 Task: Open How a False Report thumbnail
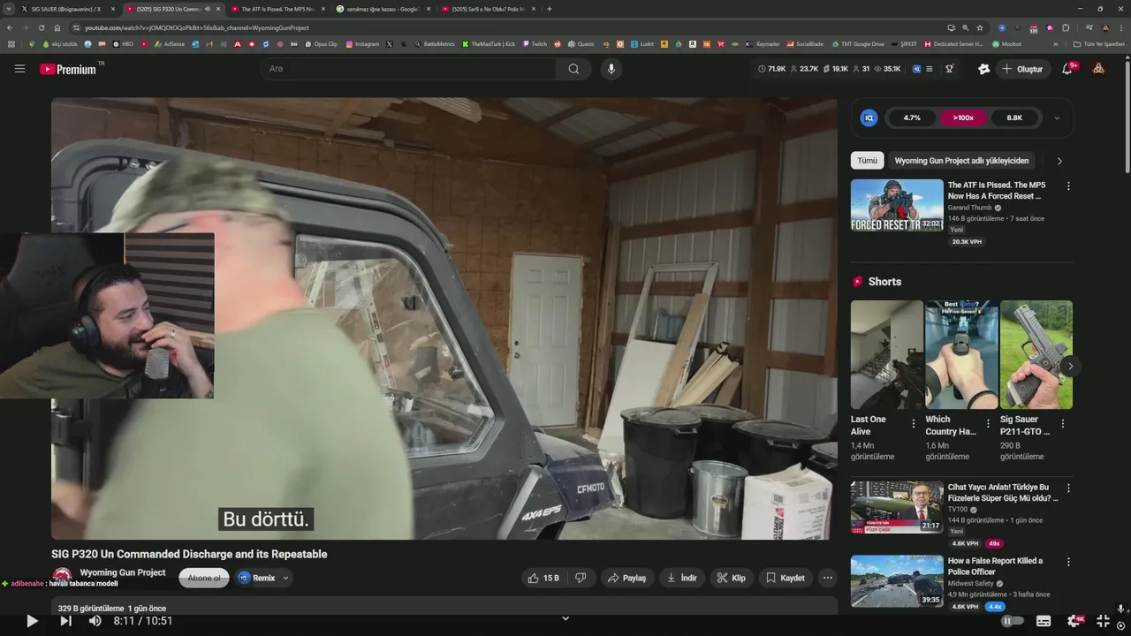pos(897,580)
